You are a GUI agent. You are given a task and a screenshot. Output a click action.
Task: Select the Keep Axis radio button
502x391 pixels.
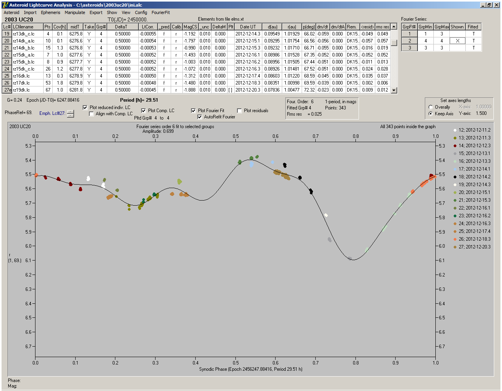click(x=431, y=114)
